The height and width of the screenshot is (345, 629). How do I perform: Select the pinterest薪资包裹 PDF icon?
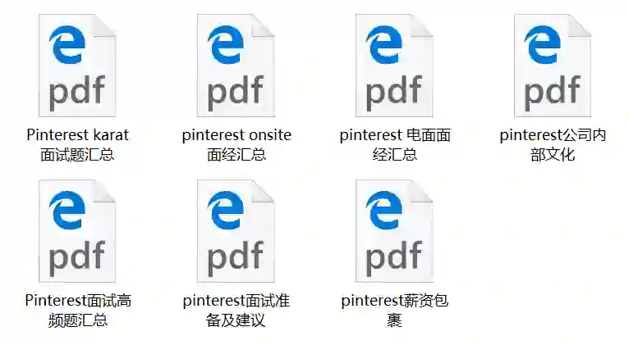tap(394, 231)
